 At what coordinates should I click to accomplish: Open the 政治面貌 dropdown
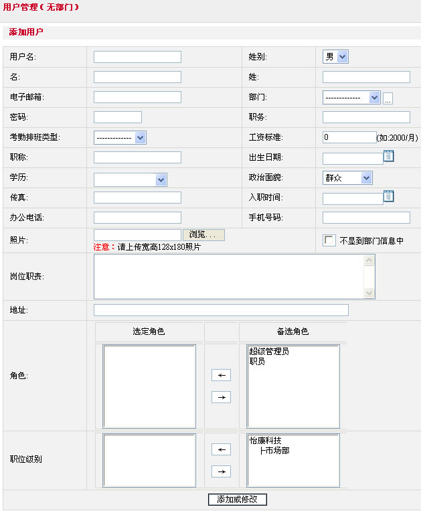[347, 177]
